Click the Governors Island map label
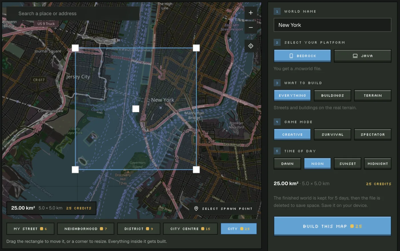This screenshot has width=400, height=251. pos(138,165)
